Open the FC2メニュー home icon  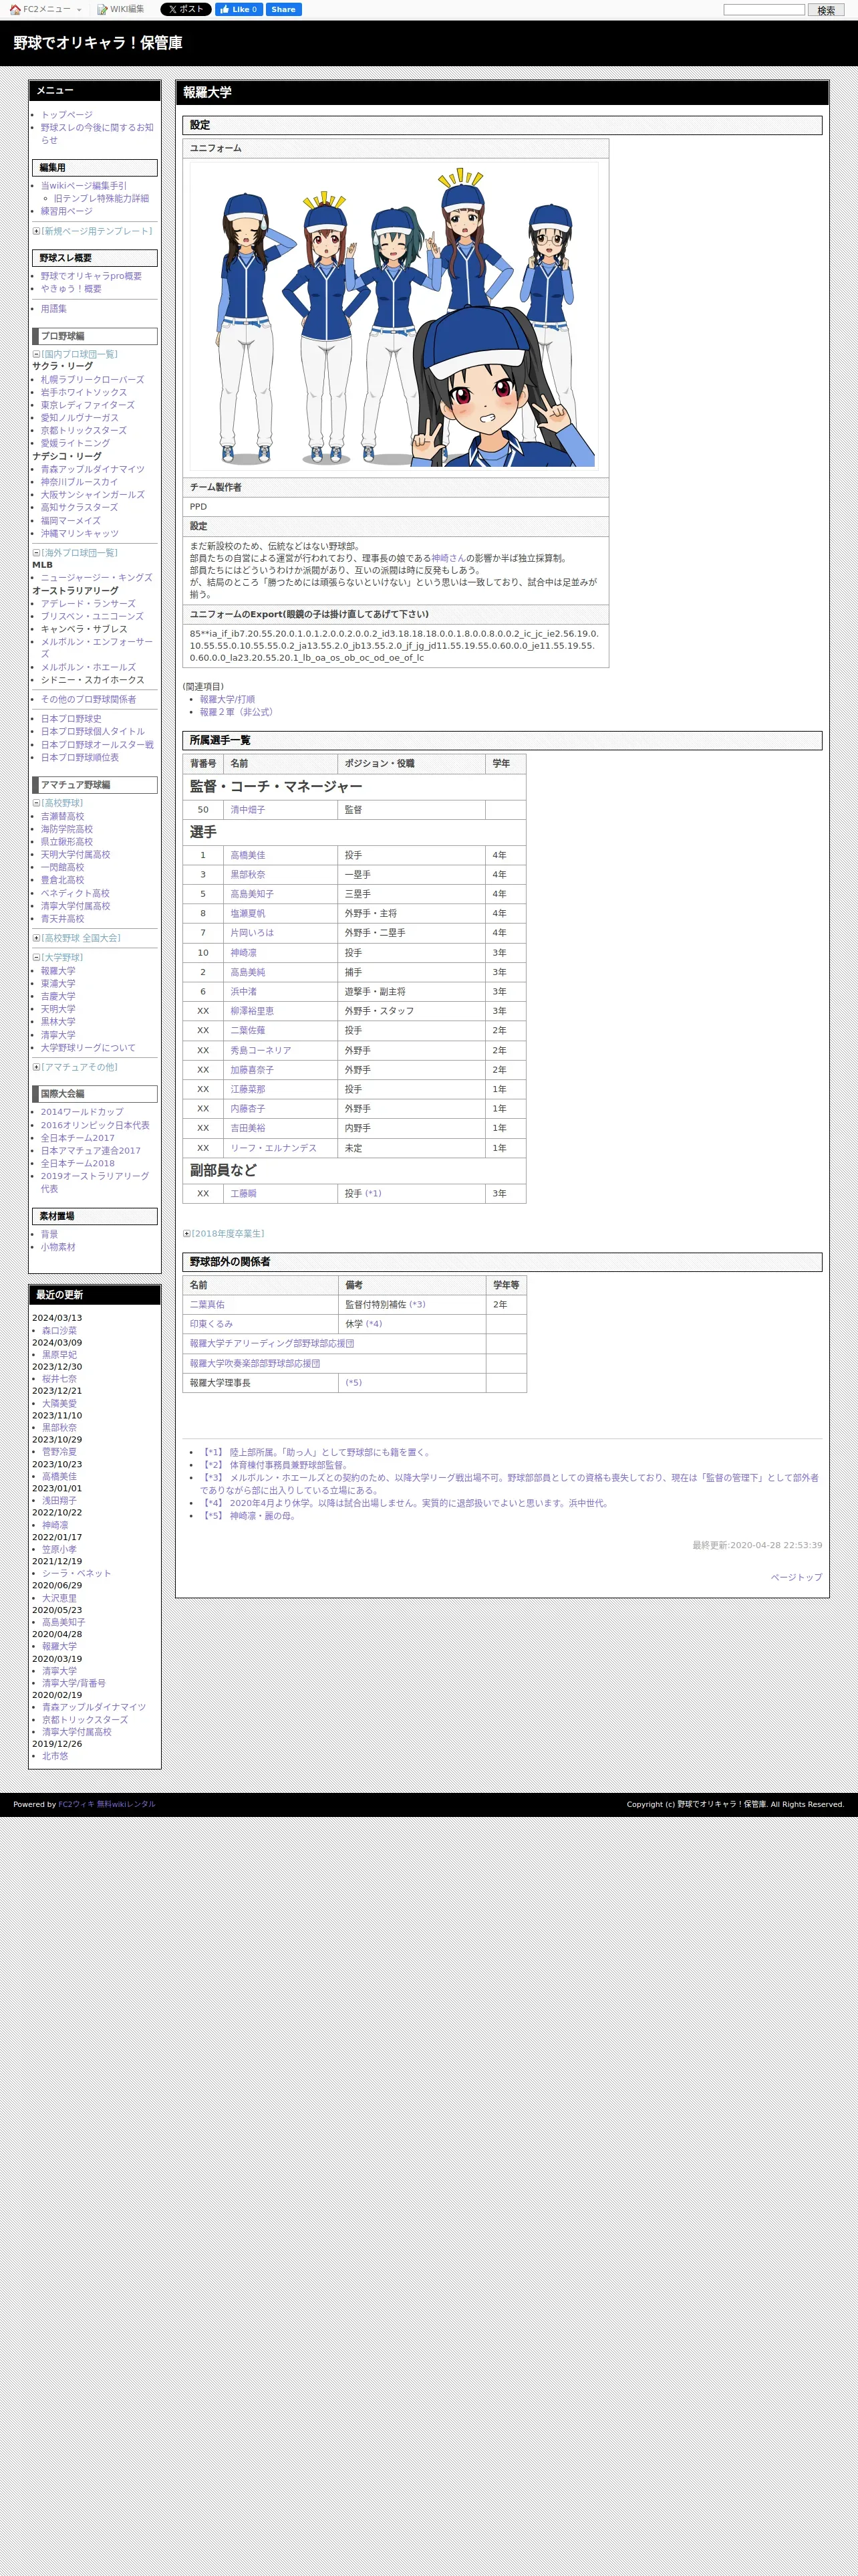coord(15,10)
